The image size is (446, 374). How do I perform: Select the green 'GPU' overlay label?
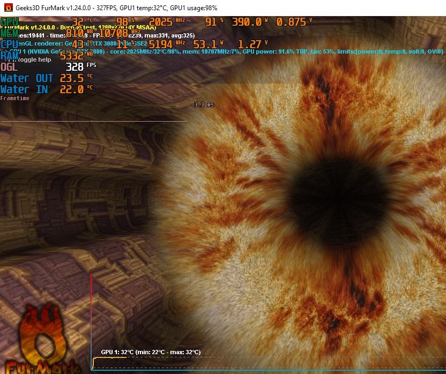click(x=10, y=21)
